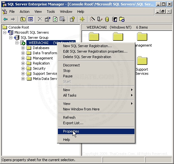
Task: Click the Forward arrow toolbar icon
Action: point(13,19)
